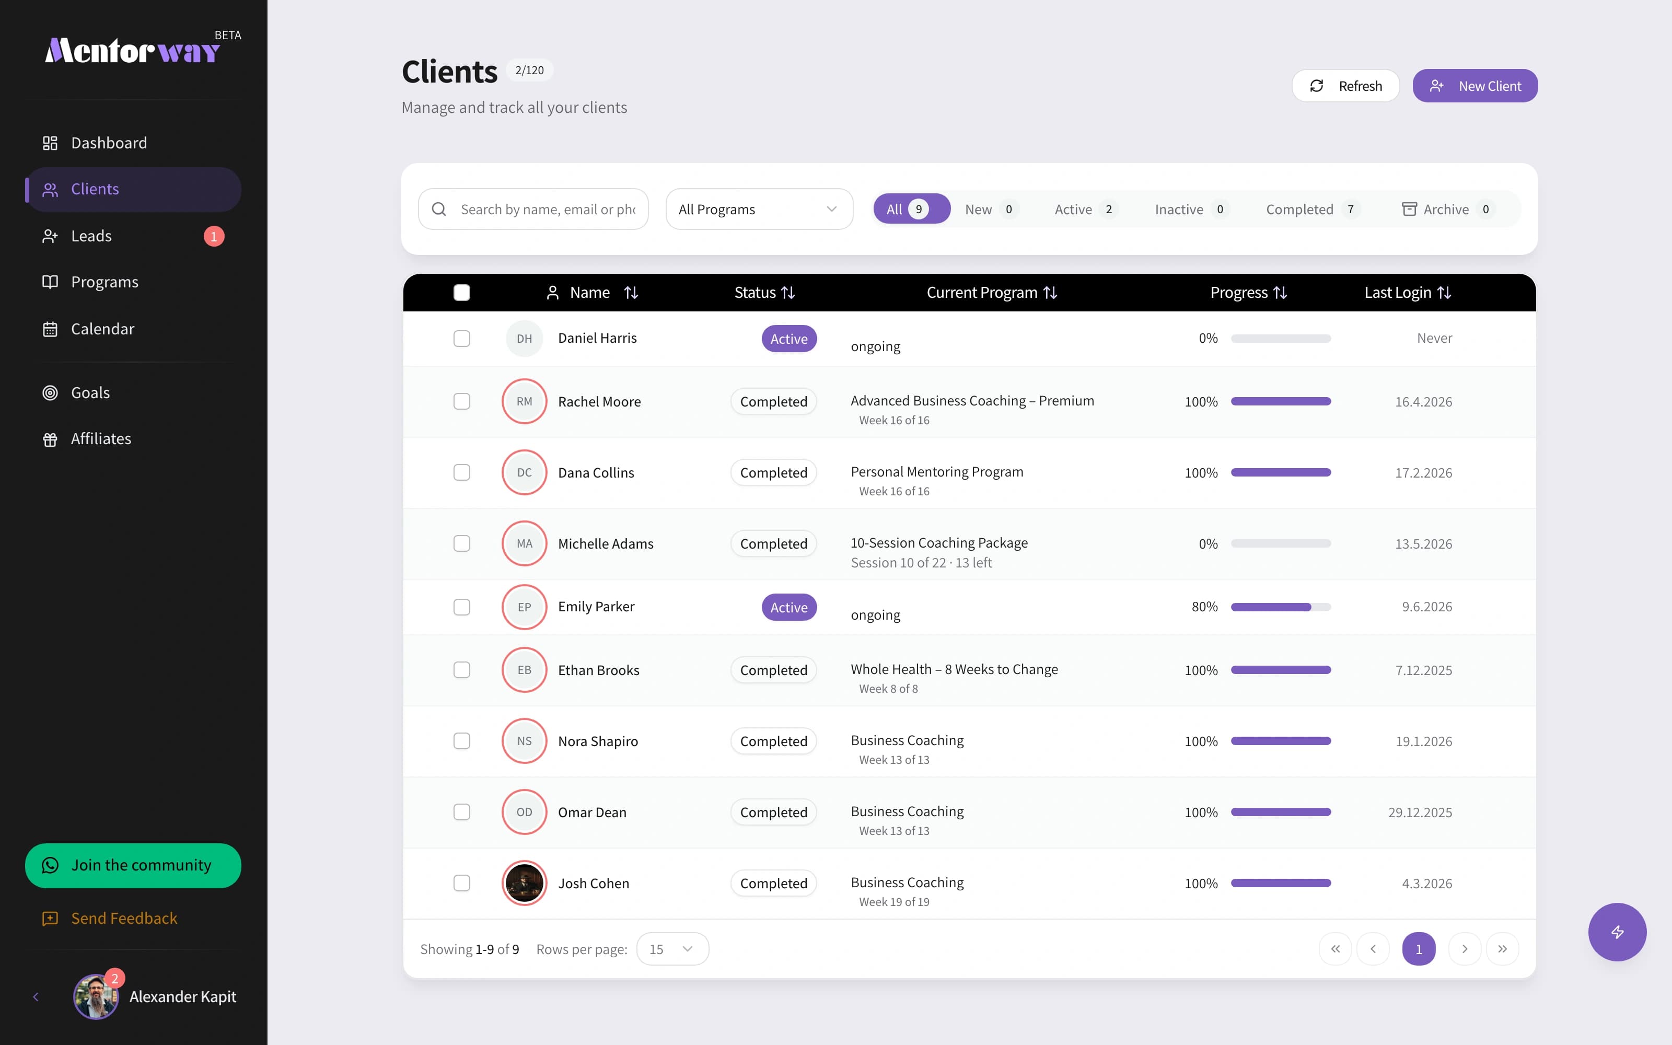The image size is (1672, 1045).
Task: Sort by Current Program arrows icon
Action: (x=1050, y=293)
